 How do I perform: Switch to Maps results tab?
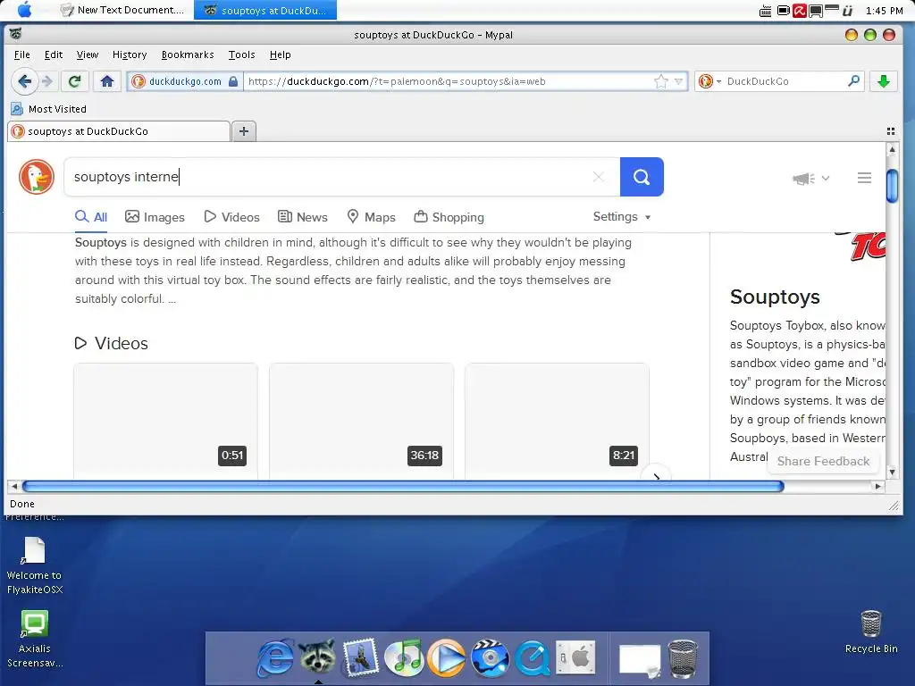pyautogui.click(x=371, y=217)
